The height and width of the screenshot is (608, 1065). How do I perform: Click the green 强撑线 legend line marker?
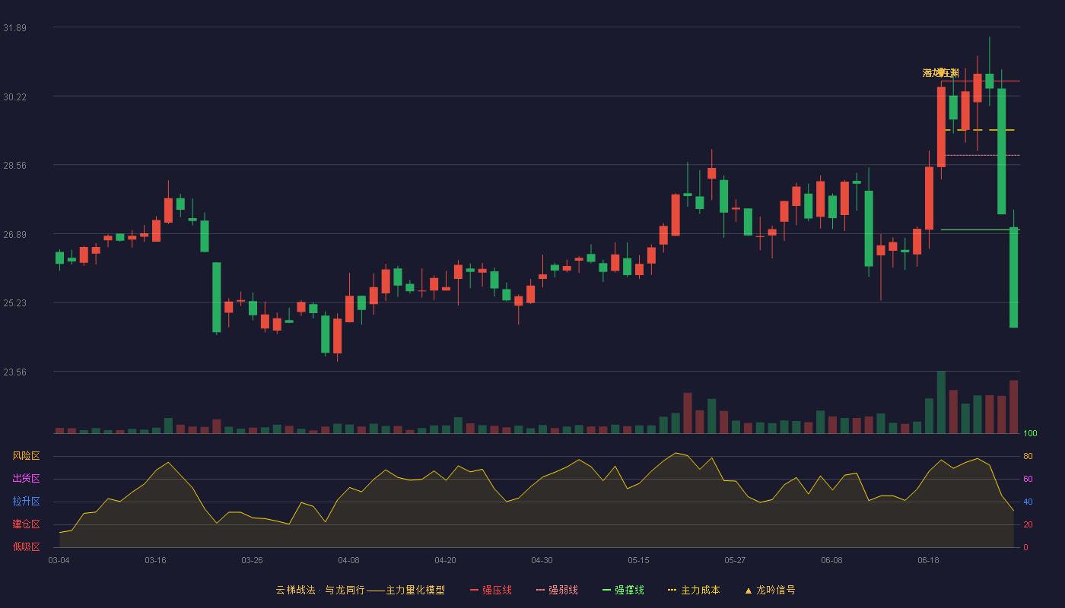point(606,591)
